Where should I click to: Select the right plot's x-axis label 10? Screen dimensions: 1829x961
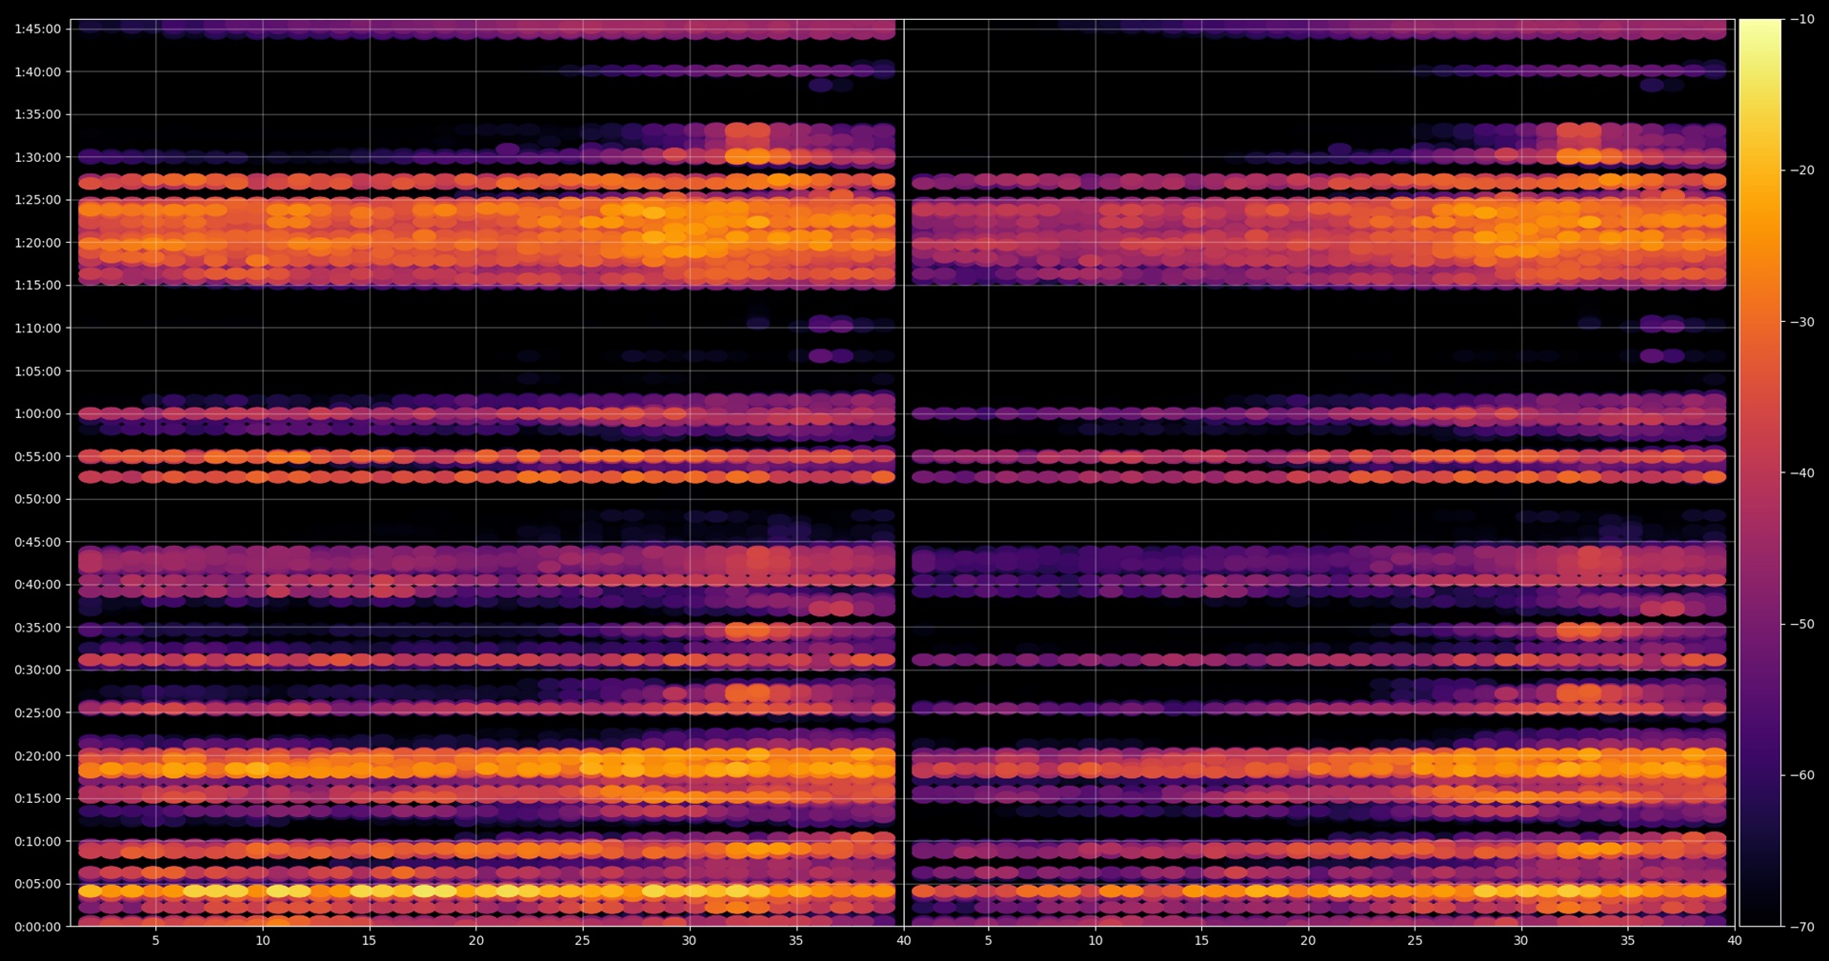(1095, 941)
